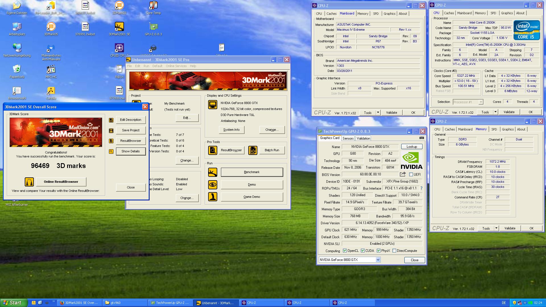Click Show Details in score dialog
Screen dimensions: 546x307
[131, 152]
